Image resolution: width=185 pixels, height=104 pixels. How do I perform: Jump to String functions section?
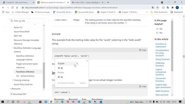[162, 59]
